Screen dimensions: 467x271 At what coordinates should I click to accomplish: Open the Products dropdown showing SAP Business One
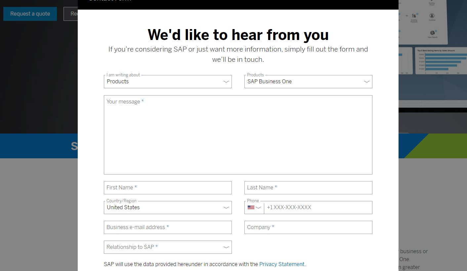pyautogui.click(x=308, y=82)
